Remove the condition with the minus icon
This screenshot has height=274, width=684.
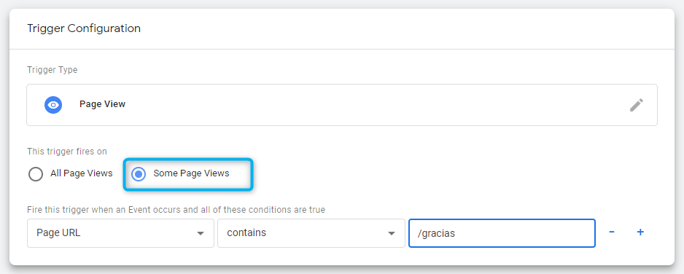pyautogui.click(x=612, y=232)
